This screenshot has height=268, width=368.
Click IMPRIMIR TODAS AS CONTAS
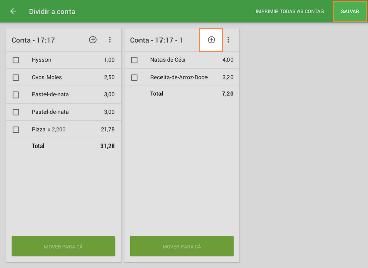coord(289,11)
